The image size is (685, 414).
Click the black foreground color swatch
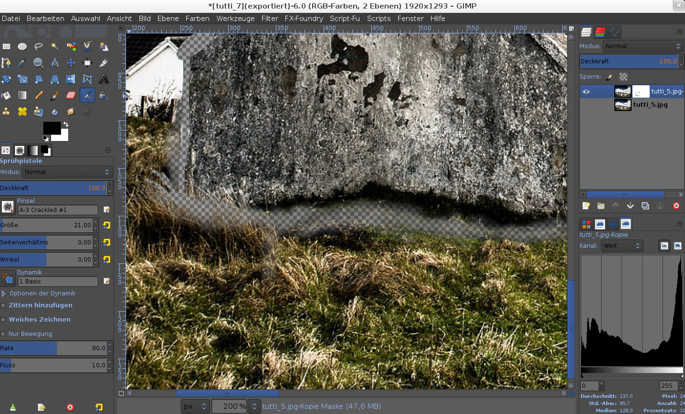click(51, 128)
